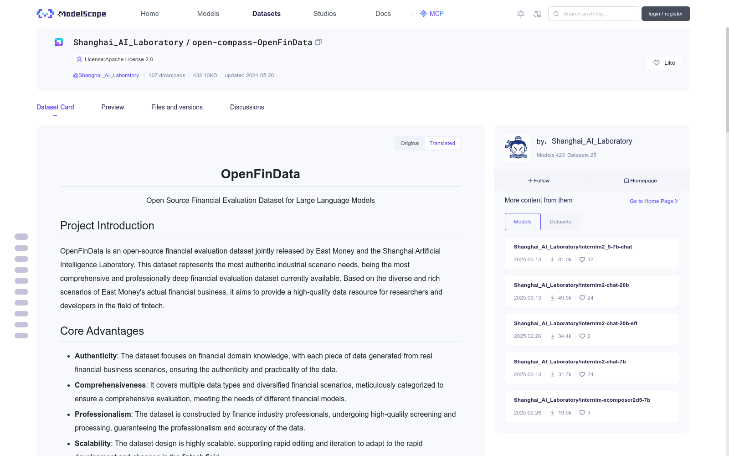Switch README to Original language
This screenshot has height=456, width=729.
(x=410, y=143)
